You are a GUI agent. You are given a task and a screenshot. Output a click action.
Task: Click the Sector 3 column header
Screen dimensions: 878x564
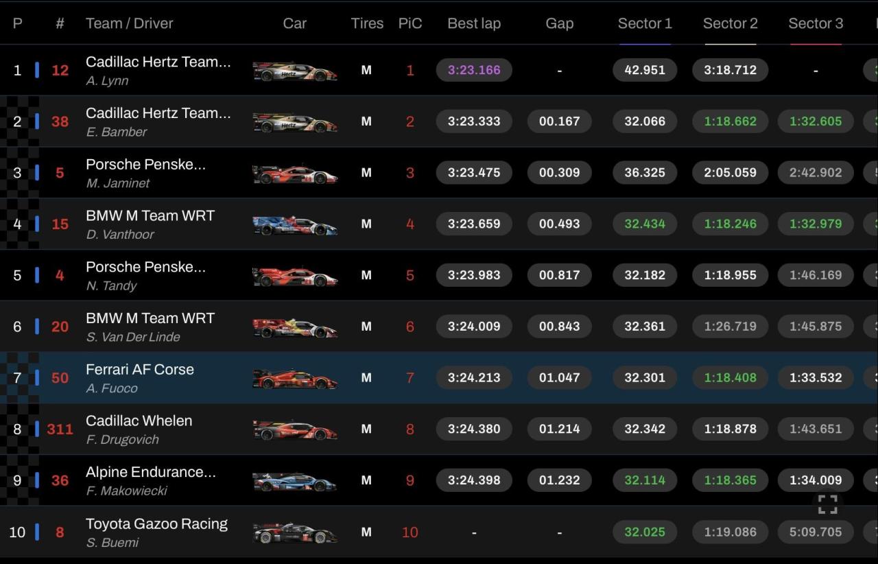pos(816,23)
